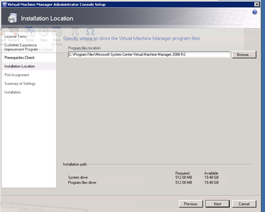The image size is (265, 212).
Task: Click the 'Installation path' group label
Action: pos(75,164)
